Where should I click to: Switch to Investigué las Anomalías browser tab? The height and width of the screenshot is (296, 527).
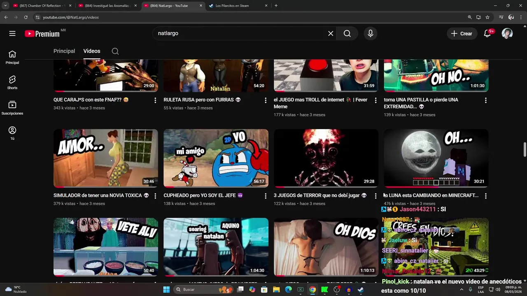tap(107, 6)
